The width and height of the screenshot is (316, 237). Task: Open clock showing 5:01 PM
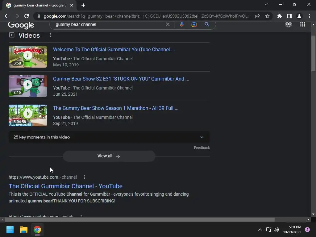pos(292,230)
